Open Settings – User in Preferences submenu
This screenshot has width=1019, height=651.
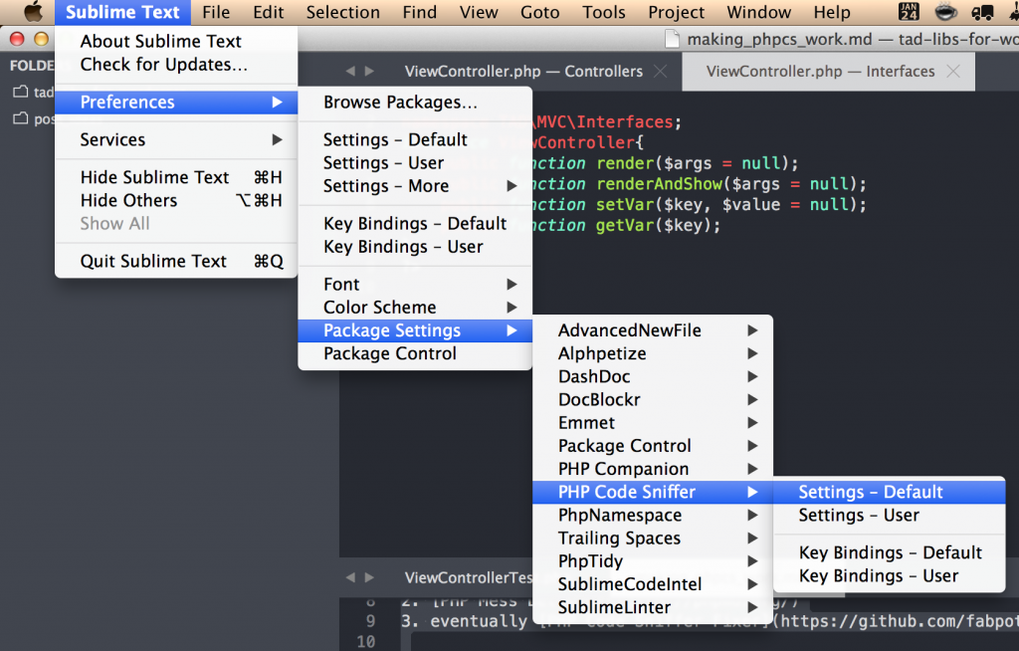coord(415,162)
